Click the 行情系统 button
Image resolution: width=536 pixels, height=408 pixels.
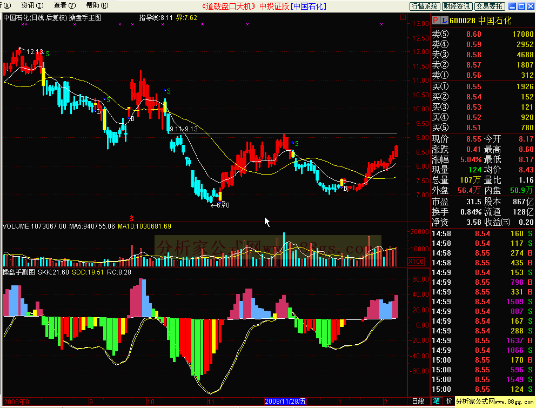click(x=425, y=6)
